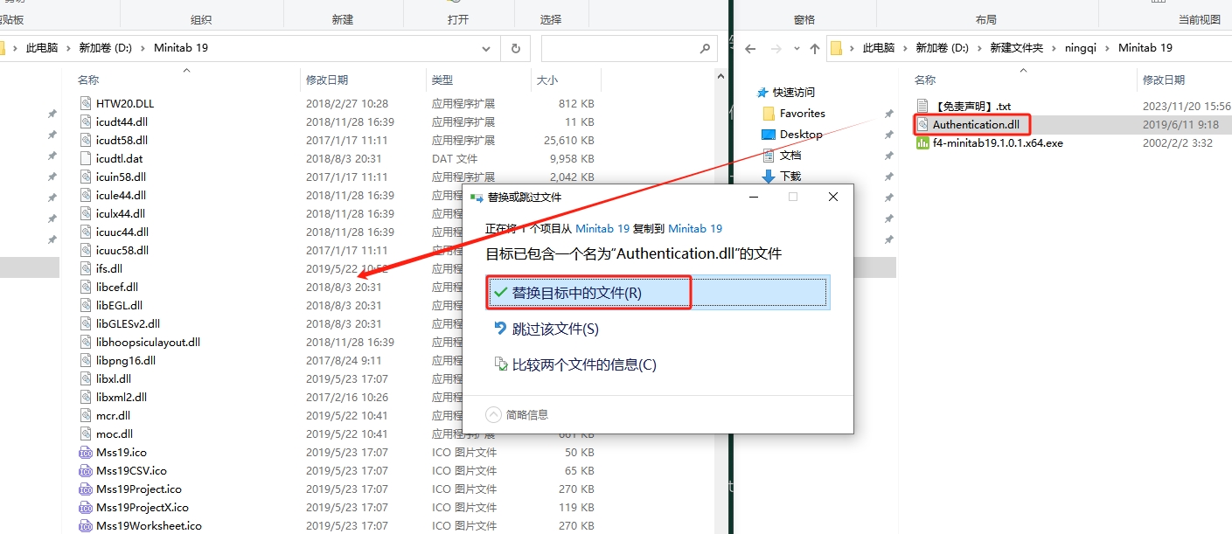Open the left address bar history dropdown
1232x534 pixels.
coord(486,48)
